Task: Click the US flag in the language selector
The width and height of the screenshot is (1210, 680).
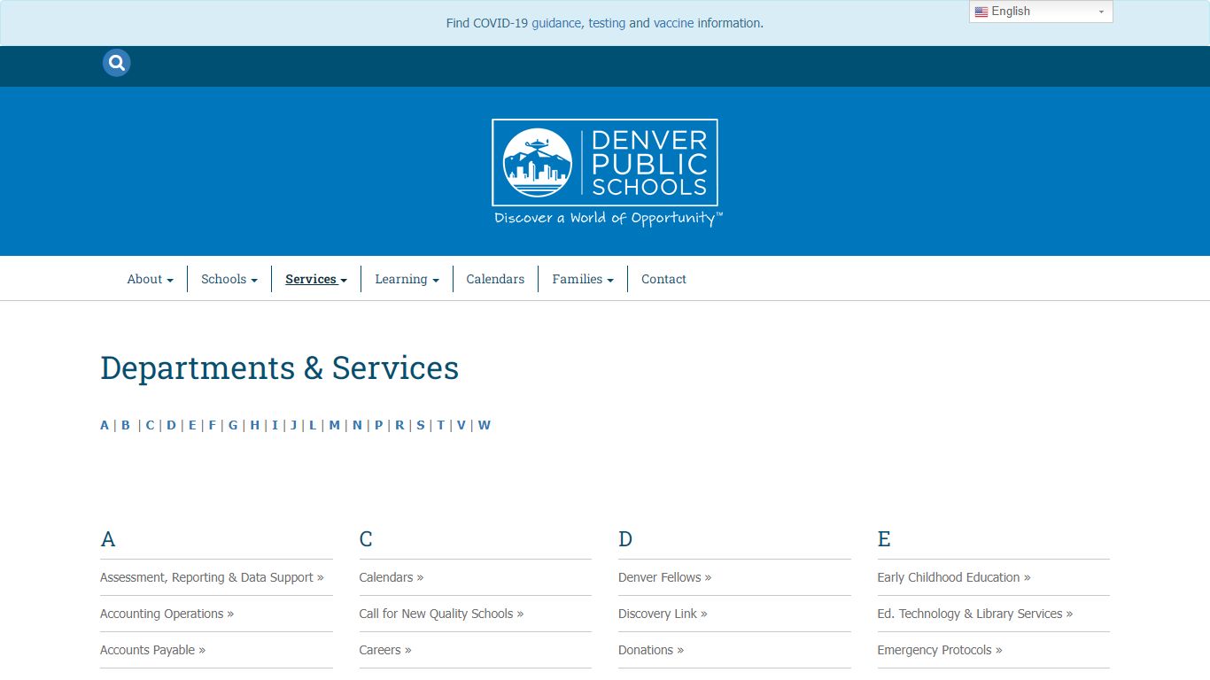Action: [981, 12]
